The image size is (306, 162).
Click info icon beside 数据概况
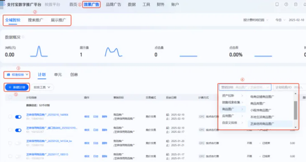click(23, 37)
